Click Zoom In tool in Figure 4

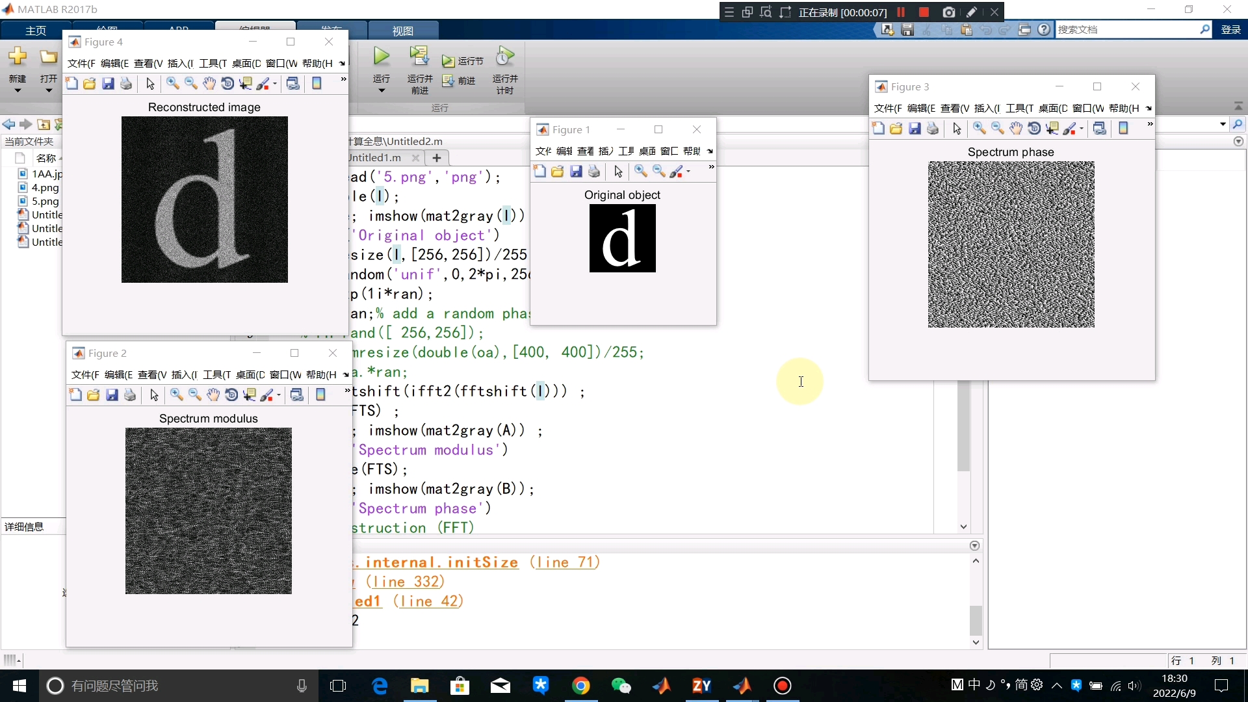pos(172,83)
